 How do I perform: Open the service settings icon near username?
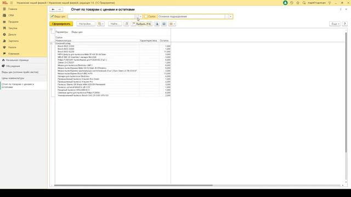point(330,3)
